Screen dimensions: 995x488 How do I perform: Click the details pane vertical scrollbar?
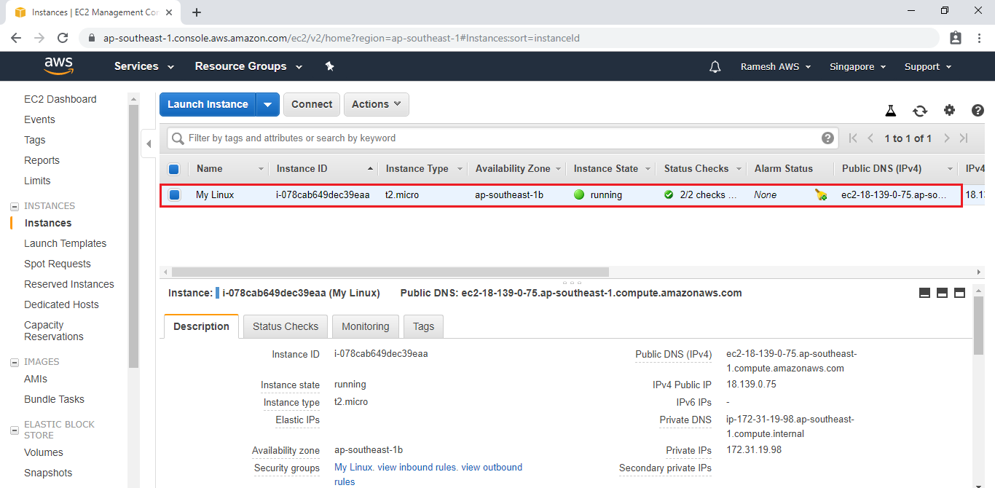pos(978,326)
